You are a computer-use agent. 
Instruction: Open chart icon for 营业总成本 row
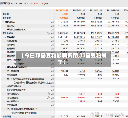(52, 33)
